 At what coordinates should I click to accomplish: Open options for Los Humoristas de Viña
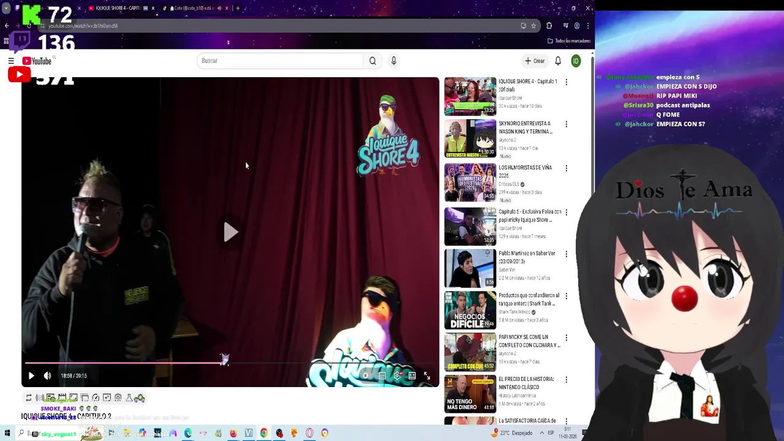566,168
